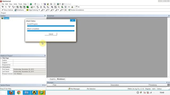
Task: Select the Rotate view tool
Action: pyautogui.click(x=38, y=7)
